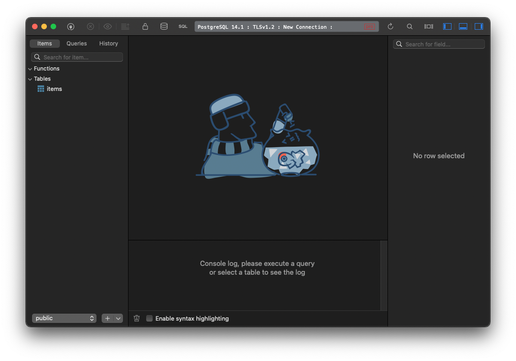The image size is (516, 361).
Task: Click the Tables label in sidebar
Action: tap(42, 79)
